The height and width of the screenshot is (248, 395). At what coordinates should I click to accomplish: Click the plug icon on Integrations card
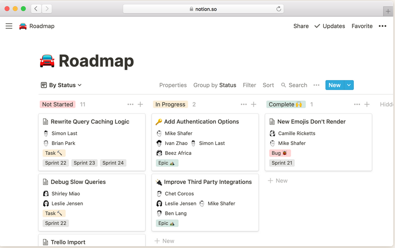click(159, 182)
